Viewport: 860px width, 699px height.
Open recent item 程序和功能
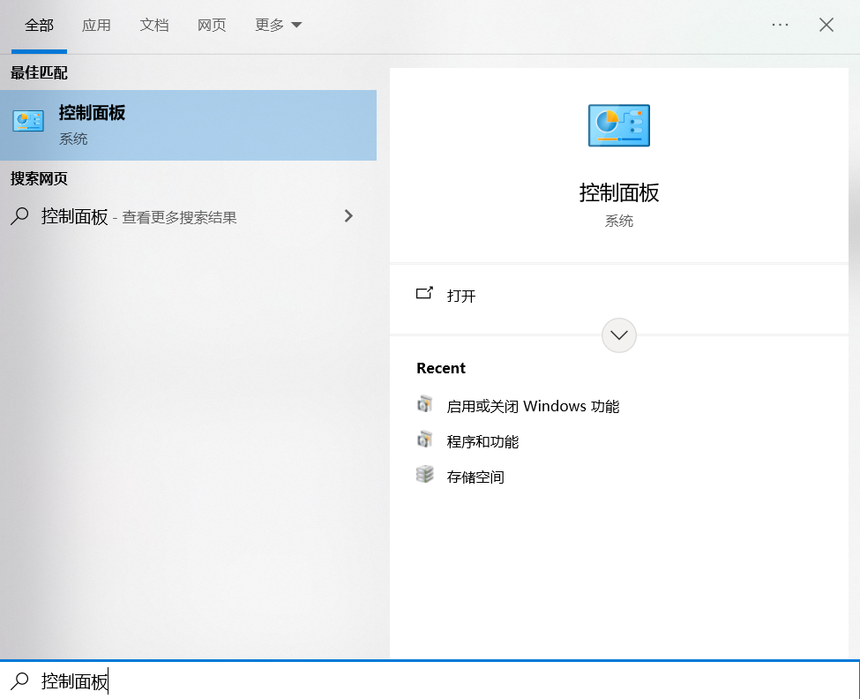[x=482, y=441]
